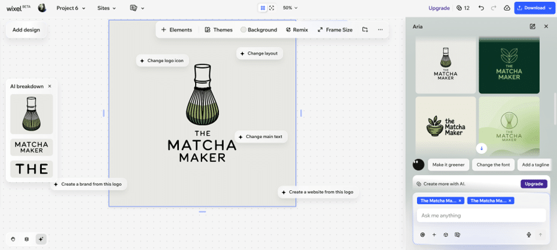Screen dimensions: 557x250
Task: Close the AI breakdown panel
Action: pos(50,86)
